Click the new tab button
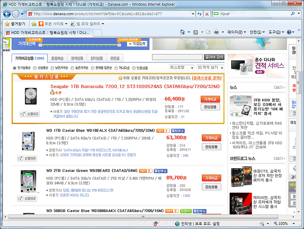This screenshot has width=304, height=229. pos(98,33)
